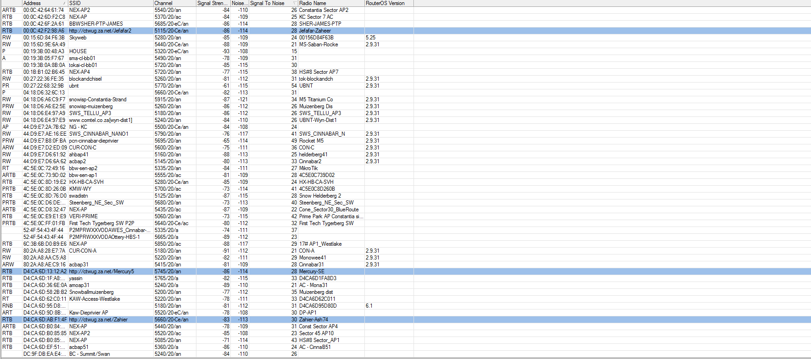This screenshot has width=811, height=359.
Task: Sort the table by Address column
Action: tap(41, 3)
